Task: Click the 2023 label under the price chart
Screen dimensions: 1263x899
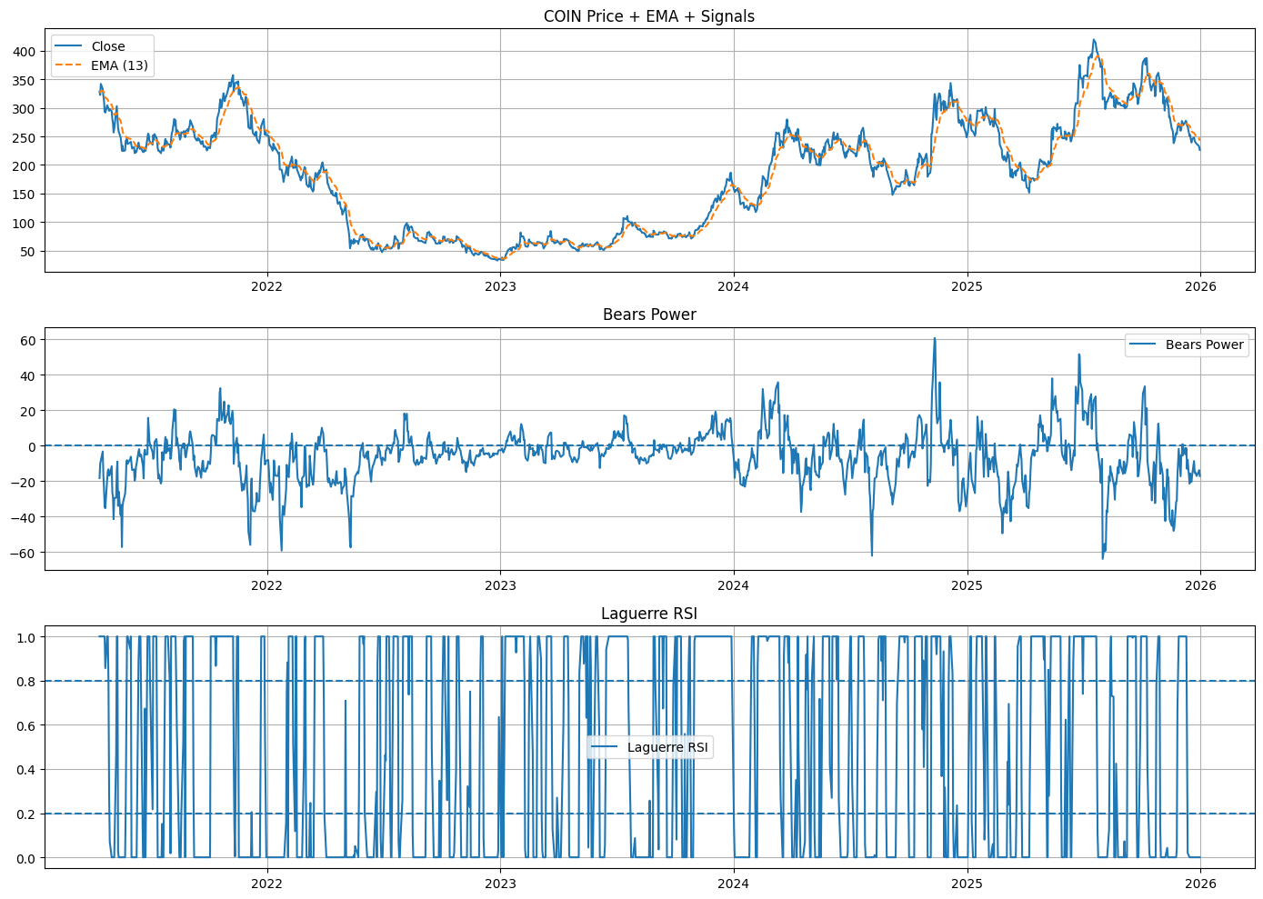Action: [500, 286]
